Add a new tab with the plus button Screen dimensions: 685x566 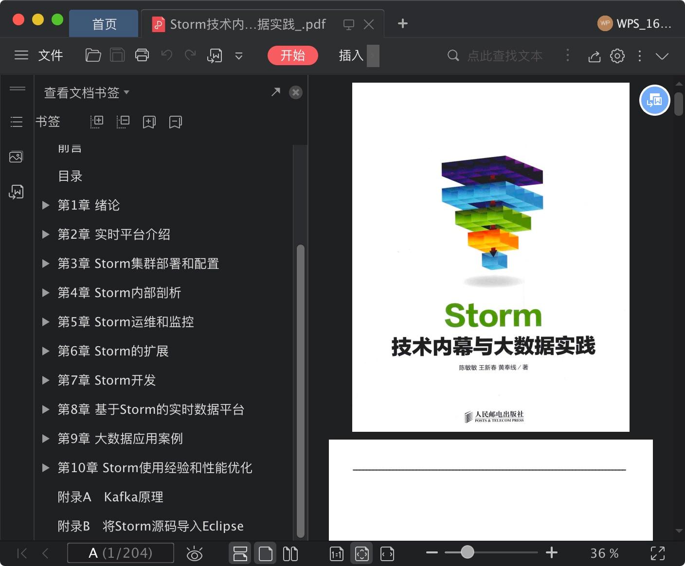(x=402, y=23)
